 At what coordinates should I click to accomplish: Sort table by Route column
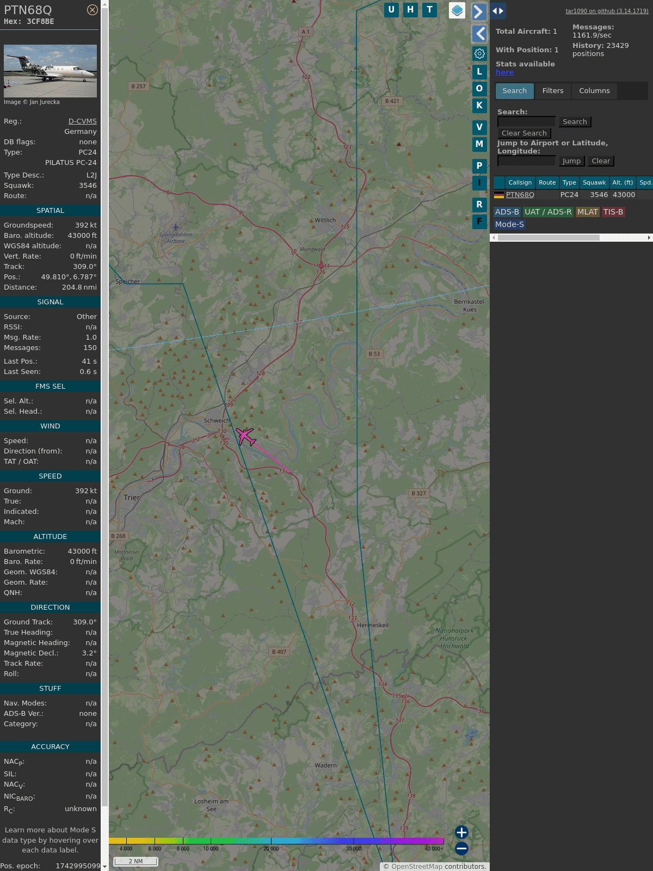click(547, 182)
